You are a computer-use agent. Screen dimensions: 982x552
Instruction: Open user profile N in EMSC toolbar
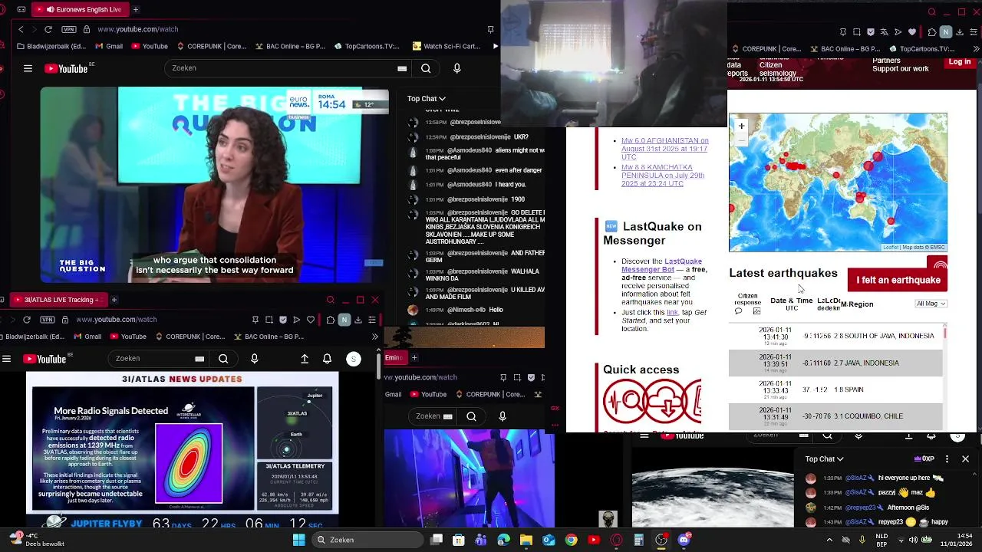(945, 32)
